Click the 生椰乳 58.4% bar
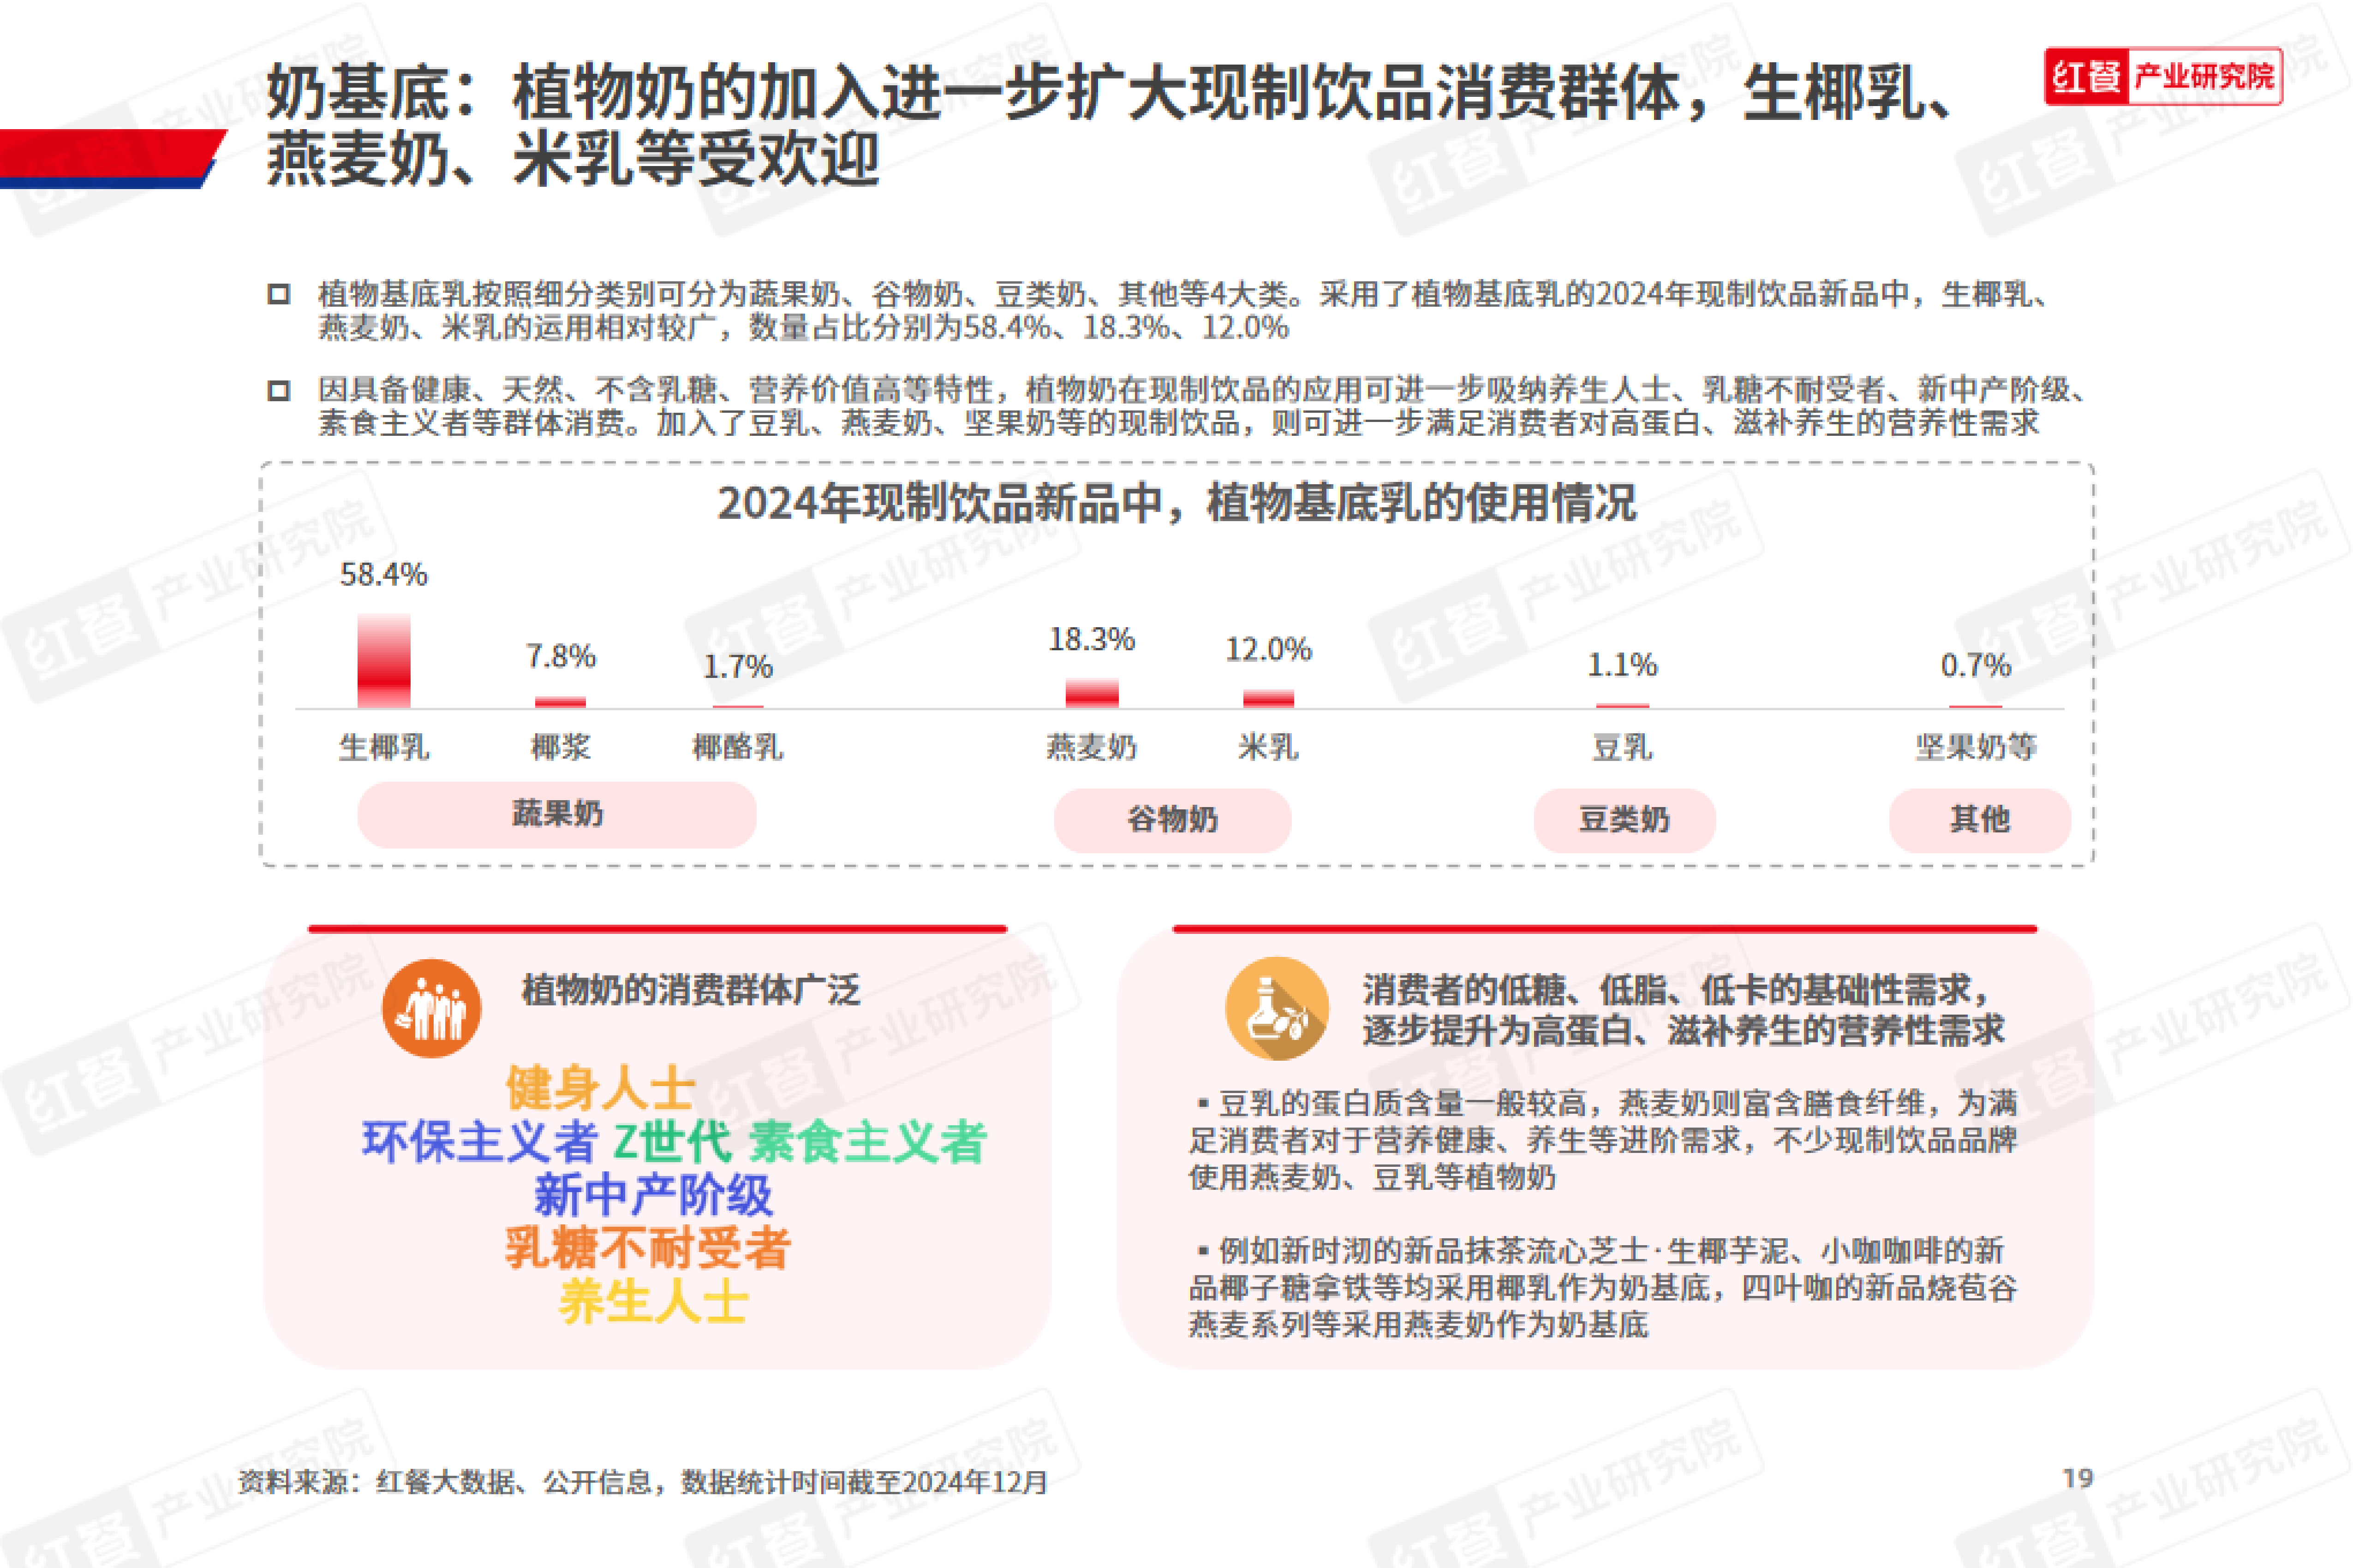 point(384,661)
